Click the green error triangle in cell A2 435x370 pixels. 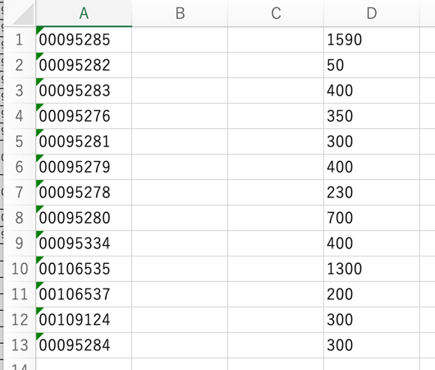coord(39,55)
